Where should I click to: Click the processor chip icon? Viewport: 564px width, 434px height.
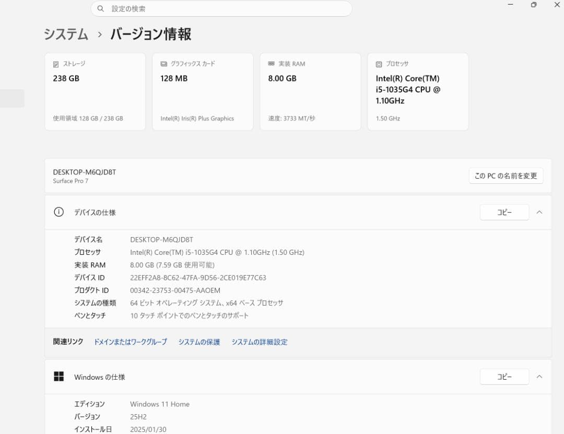[379, 64]
